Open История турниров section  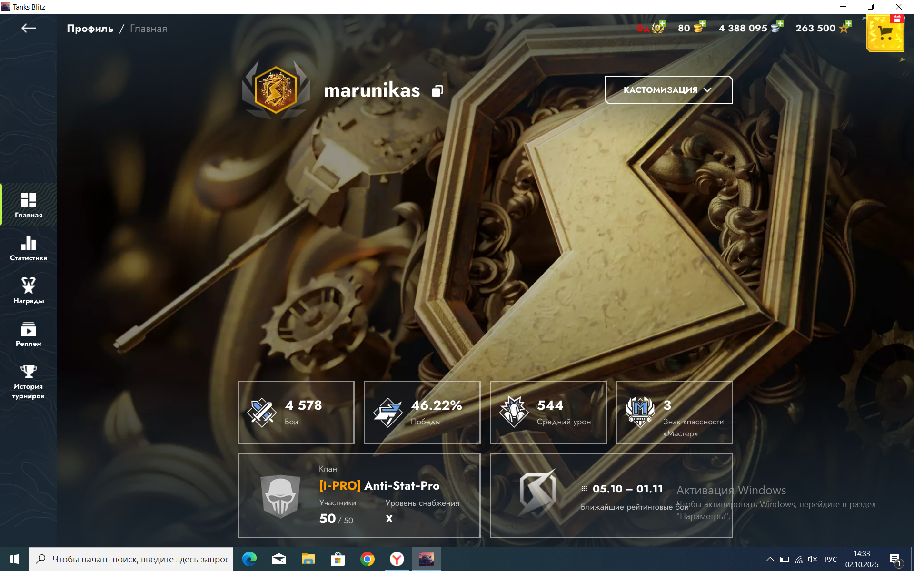(29, 382)
